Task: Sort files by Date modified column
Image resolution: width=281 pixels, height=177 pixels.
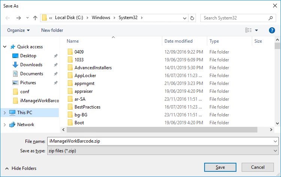Action: point(178,41)
